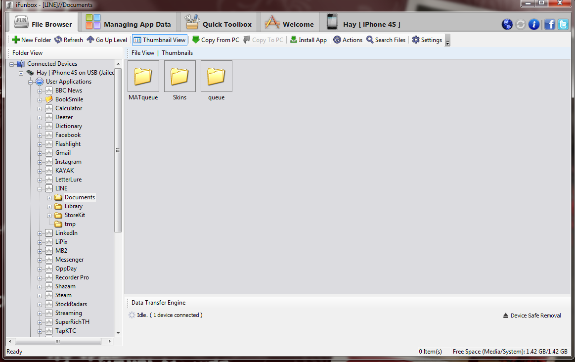
Task: Click the Install App icon
Action: click(x=294, y=40)
